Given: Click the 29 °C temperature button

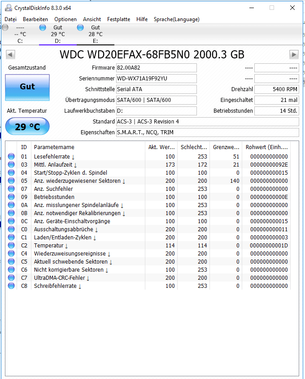Looking at the screenshot, I should [27, 127].
